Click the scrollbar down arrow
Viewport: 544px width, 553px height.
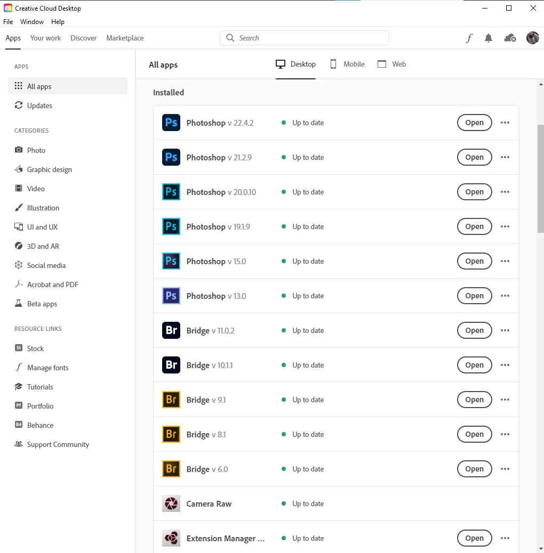[540, 549]
